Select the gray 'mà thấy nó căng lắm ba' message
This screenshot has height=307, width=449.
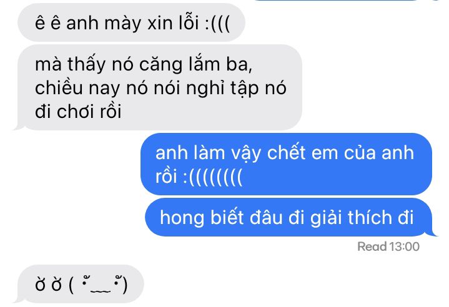[160, 87]
